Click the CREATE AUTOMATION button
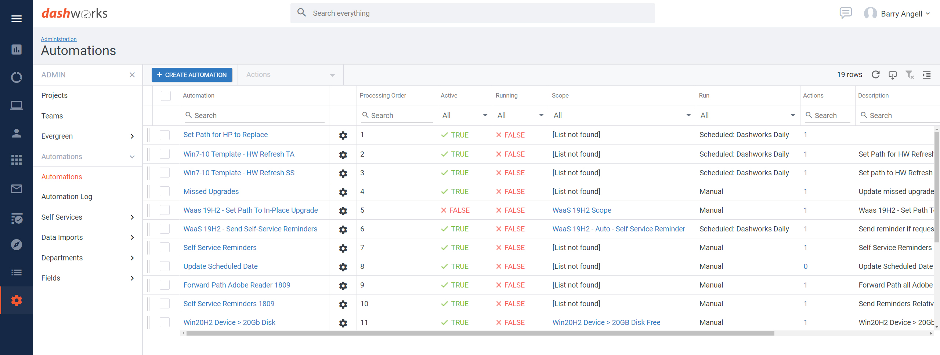The image size is (940, 355). [191, 74]
